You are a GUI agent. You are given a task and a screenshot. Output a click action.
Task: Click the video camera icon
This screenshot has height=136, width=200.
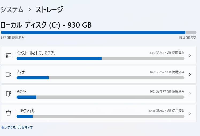[9, 75]
